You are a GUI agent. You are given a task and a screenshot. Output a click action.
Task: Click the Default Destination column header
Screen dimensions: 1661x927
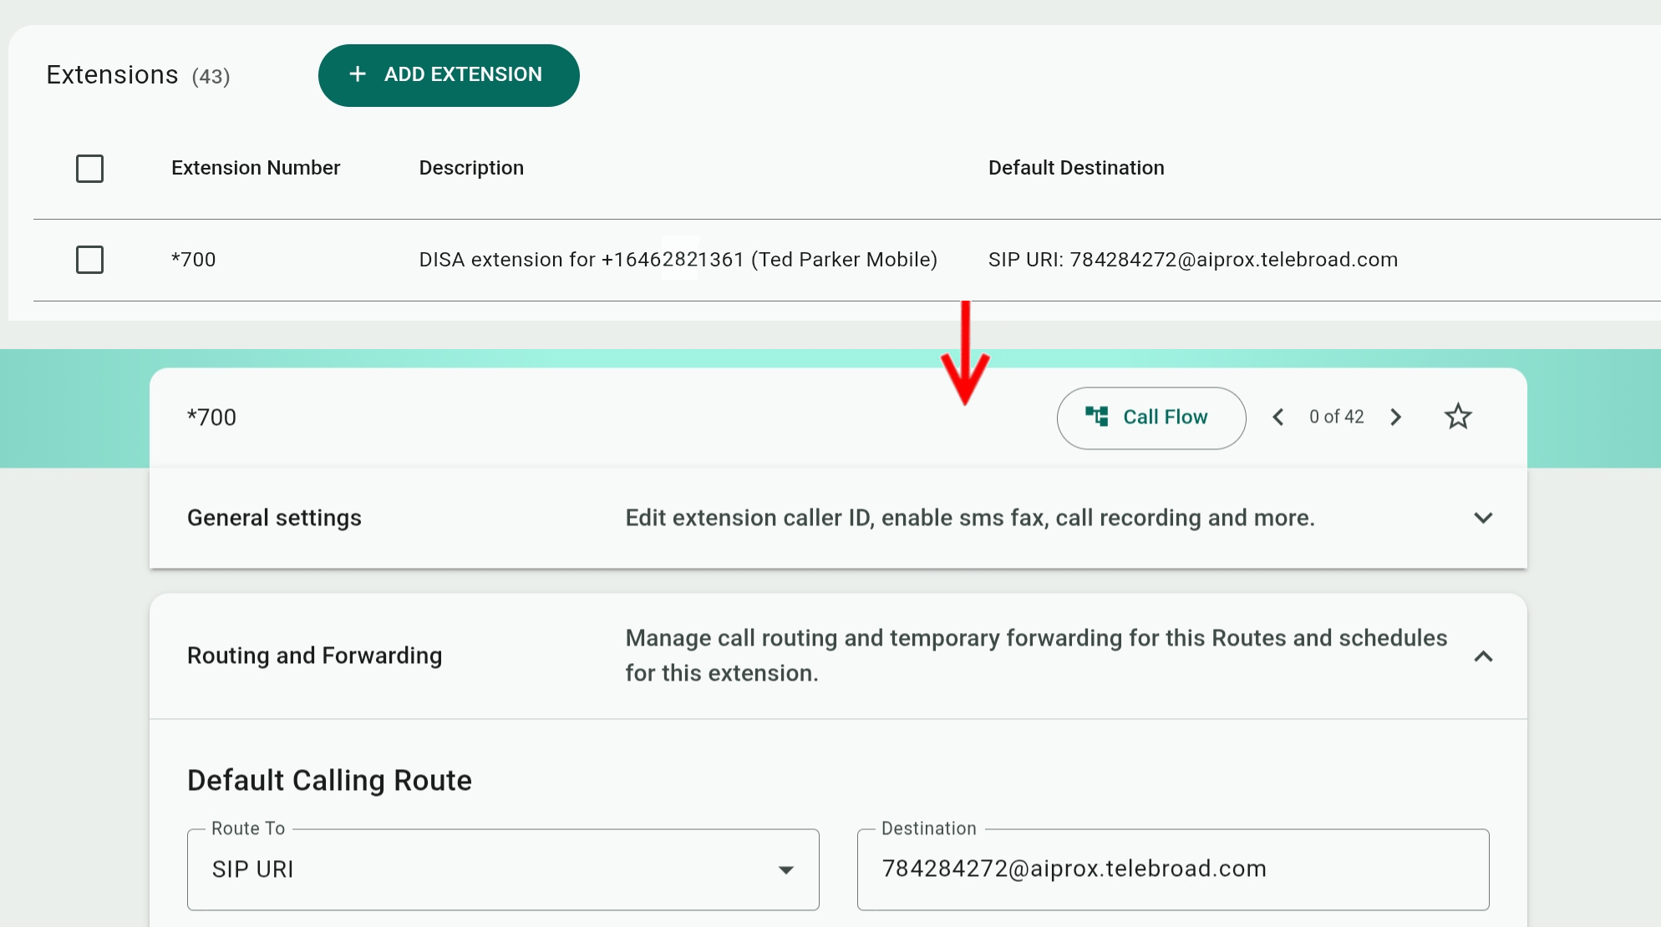1075,168
